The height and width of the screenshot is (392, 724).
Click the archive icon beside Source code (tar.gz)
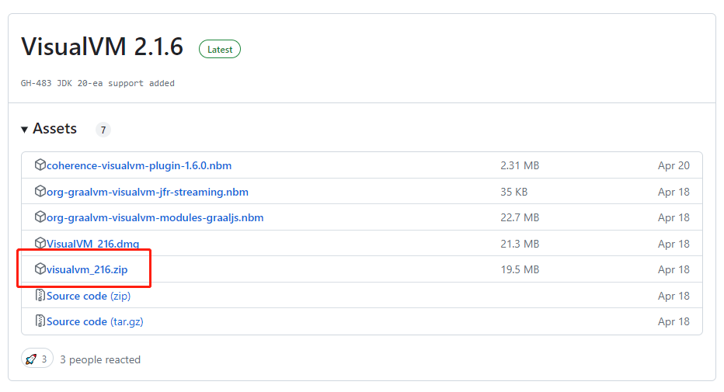click(x=40, y=321)
